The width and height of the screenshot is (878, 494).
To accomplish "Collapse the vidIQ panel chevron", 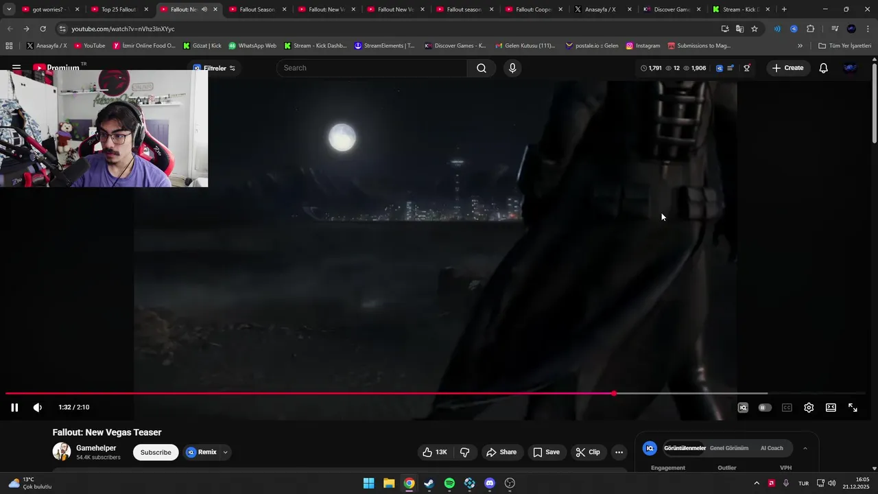I will point(805,448).
